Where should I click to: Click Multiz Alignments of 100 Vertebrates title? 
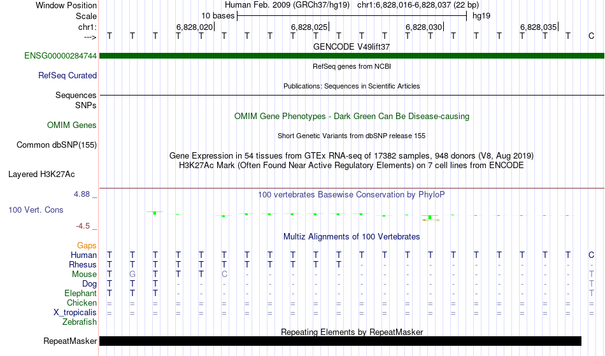pyautogui.click(x=352, y=237)
